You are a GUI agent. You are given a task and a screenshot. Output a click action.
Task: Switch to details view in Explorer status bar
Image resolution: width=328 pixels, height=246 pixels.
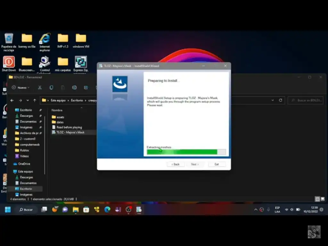pyautogui.click(x=317, y=199)
